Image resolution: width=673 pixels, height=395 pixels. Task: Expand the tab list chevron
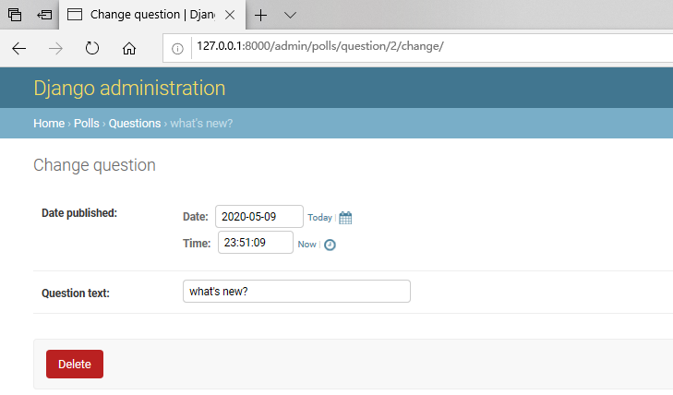290,16
